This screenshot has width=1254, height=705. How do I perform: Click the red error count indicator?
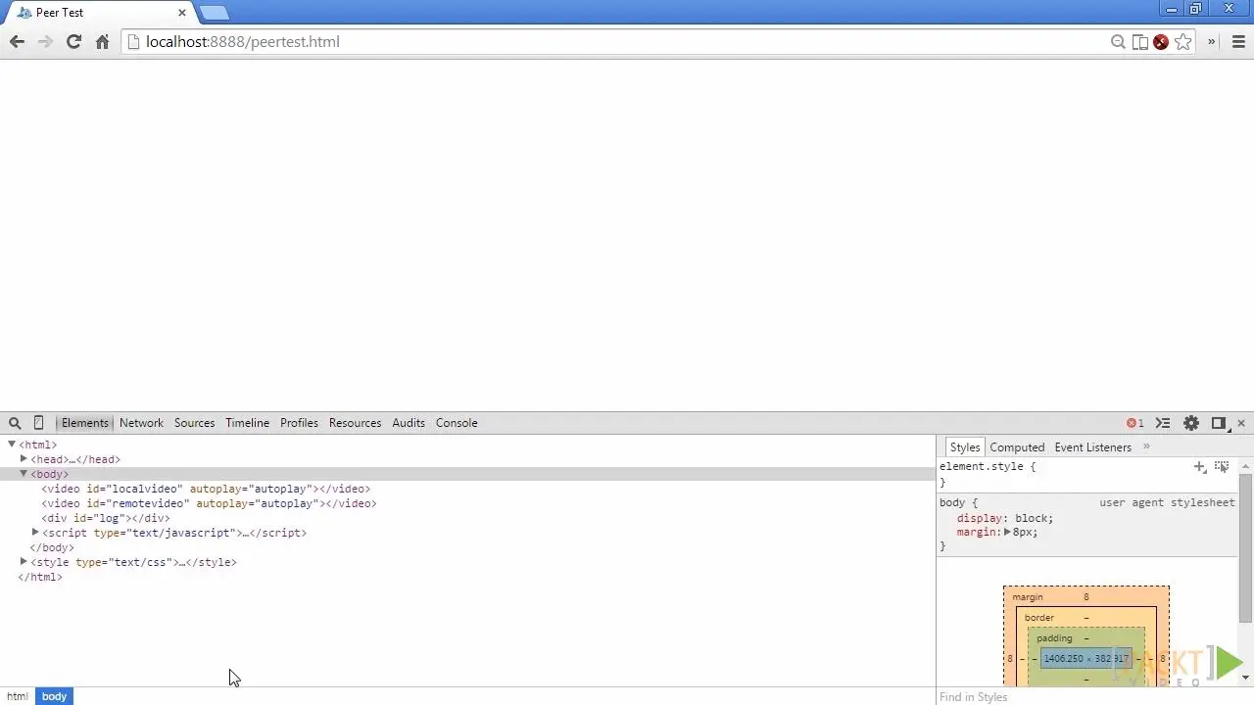[x=1135, y=423]
